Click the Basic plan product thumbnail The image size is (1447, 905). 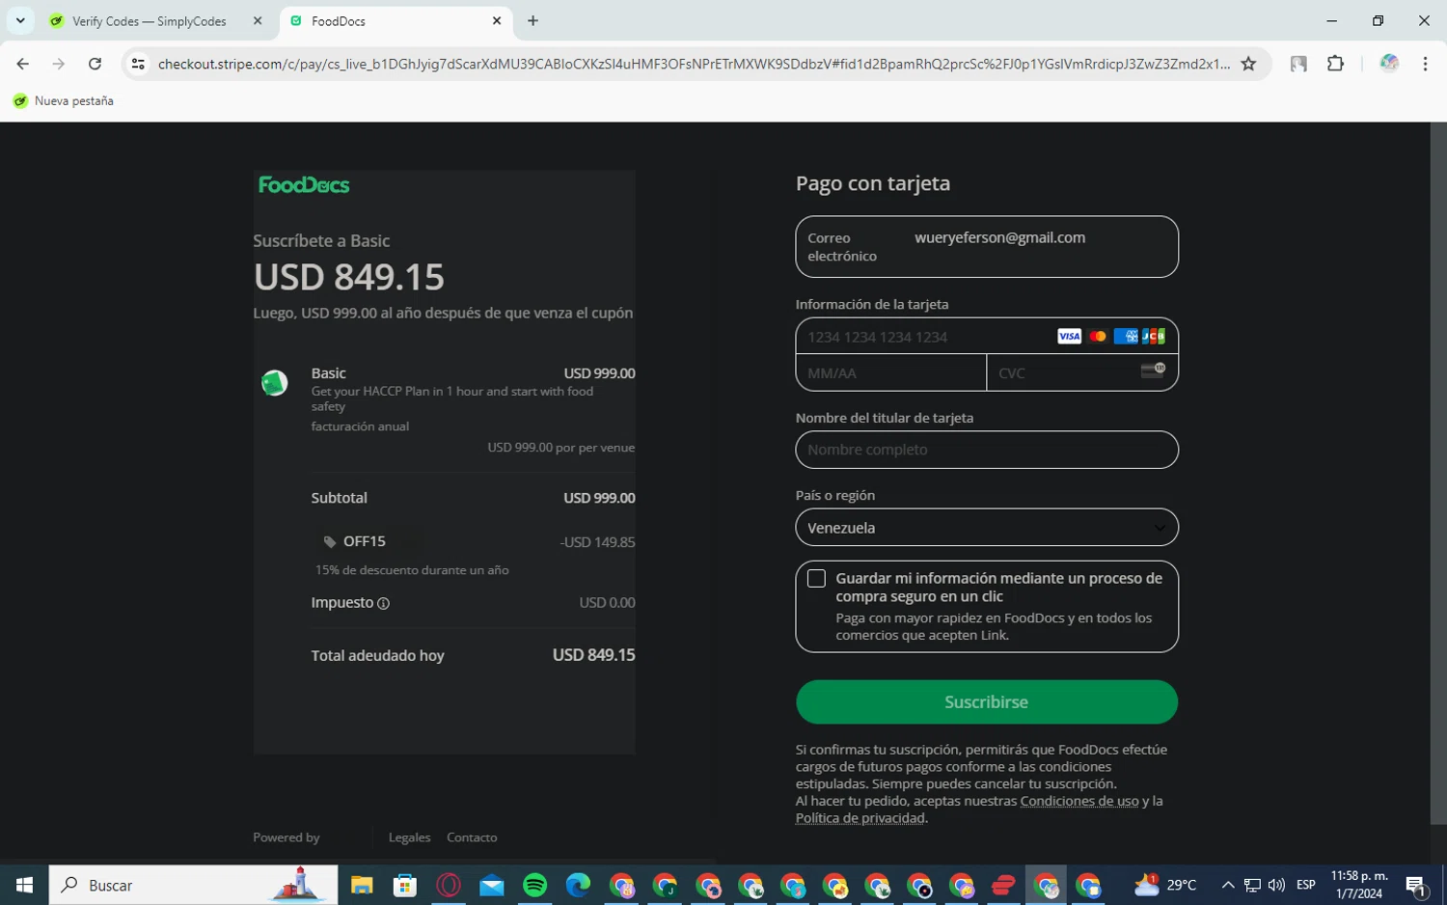pos(275,383)
